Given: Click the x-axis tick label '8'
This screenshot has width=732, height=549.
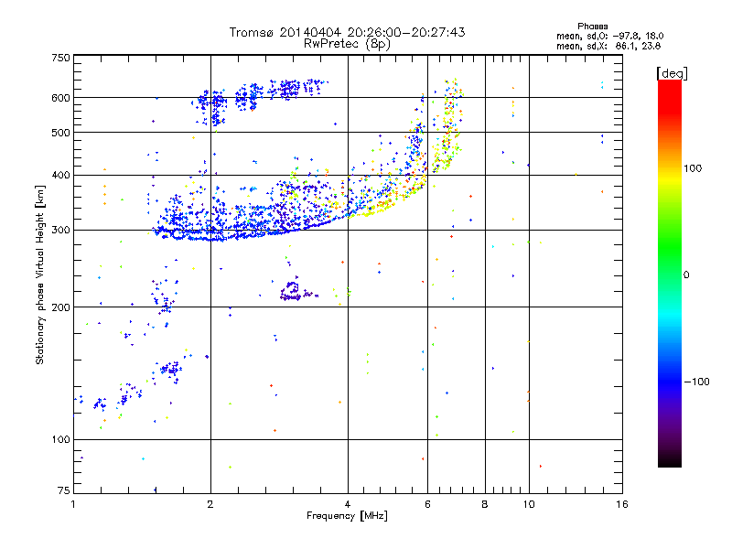Looking at the screenshot, I should point(485,504).
